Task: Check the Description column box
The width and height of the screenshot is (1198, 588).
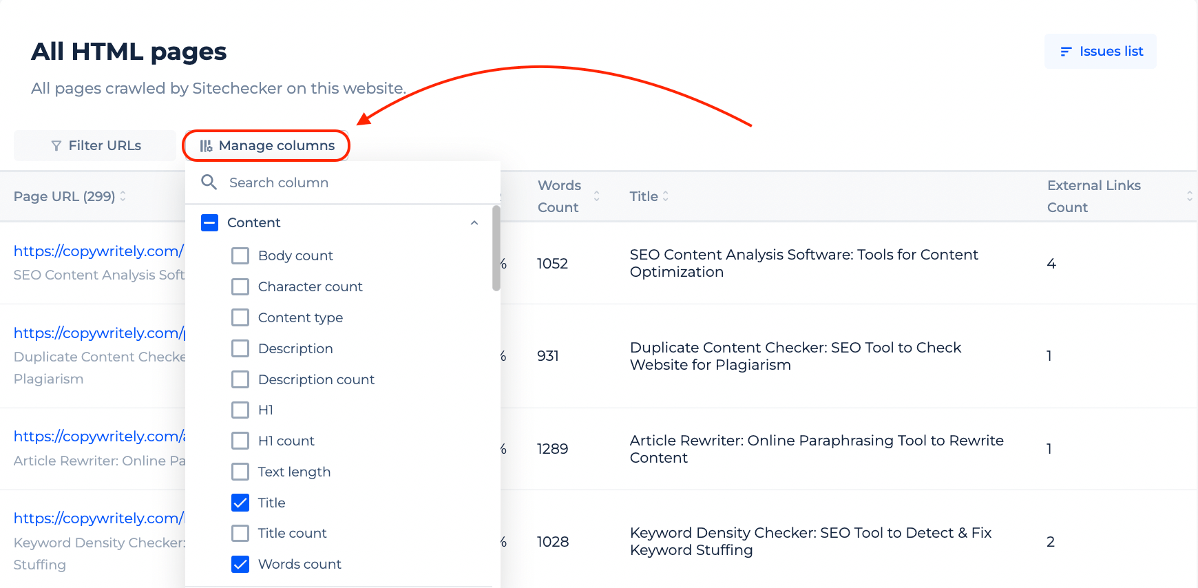Action: [240, 348]
